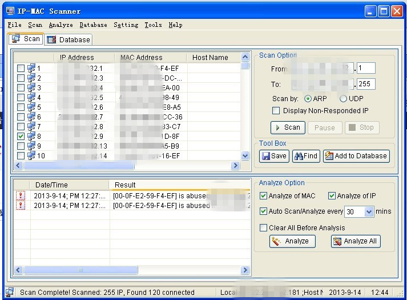Click the Database tab table icon
Screen dimensions: 407x300
click(x=51, y=39)
